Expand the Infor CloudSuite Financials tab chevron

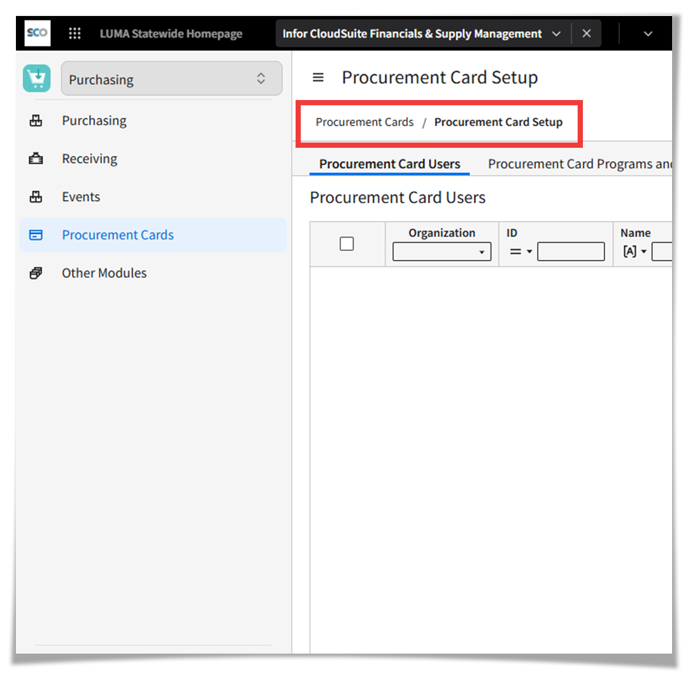tap(556, 34)
